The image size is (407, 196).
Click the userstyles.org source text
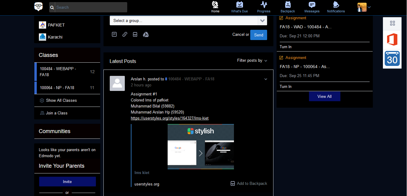(x=147, y=184)
